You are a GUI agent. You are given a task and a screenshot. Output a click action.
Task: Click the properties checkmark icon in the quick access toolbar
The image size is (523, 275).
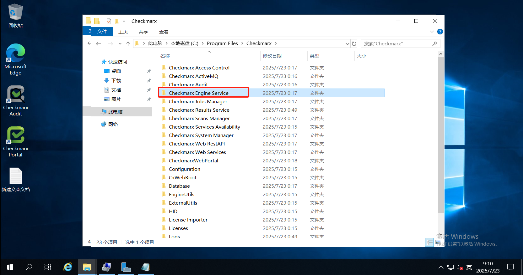[x=109, y=21]
